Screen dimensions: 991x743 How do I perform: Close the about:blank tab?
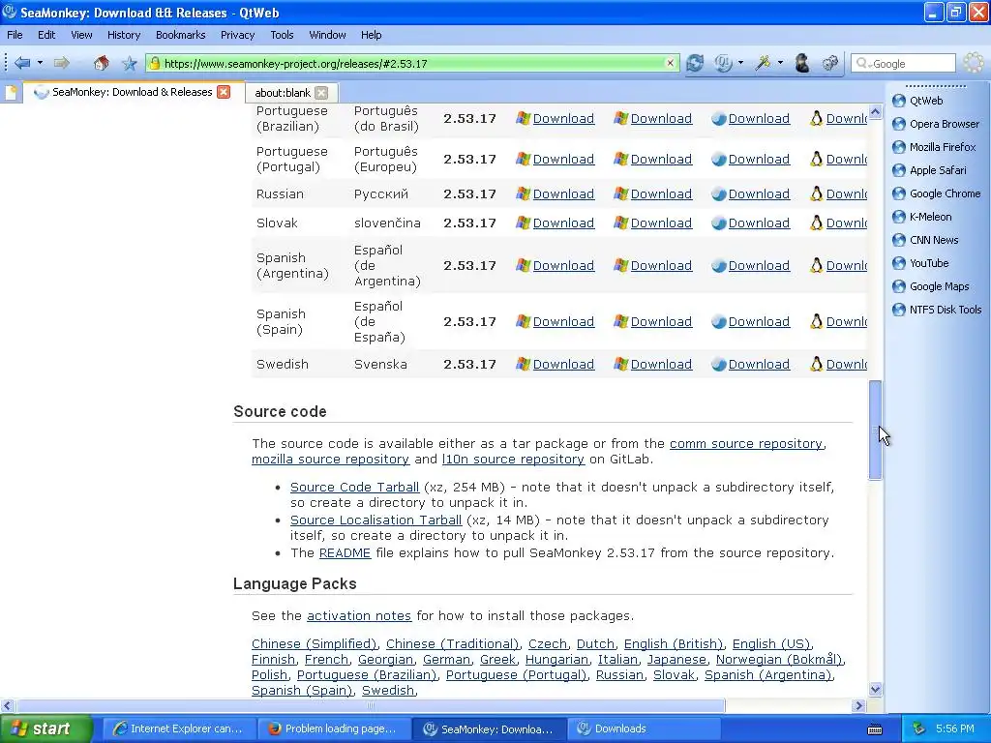click(x=321, y=93)
